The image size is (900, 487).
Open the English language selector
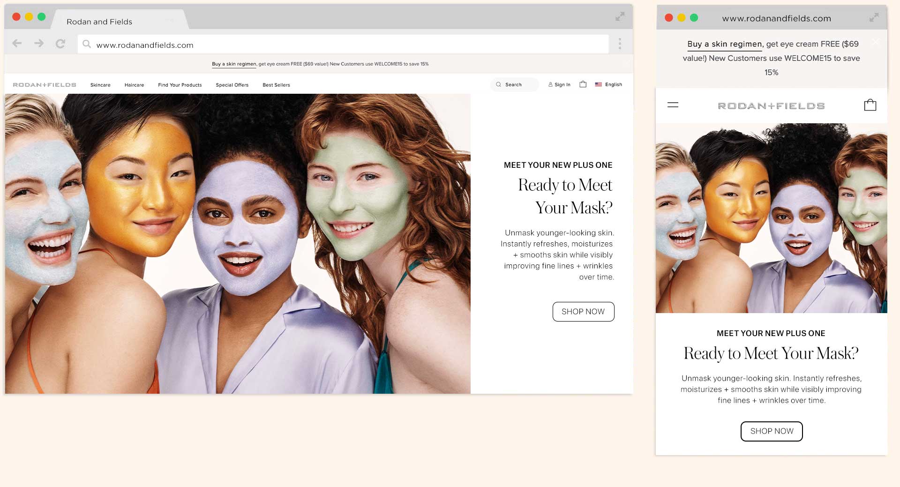608,85
